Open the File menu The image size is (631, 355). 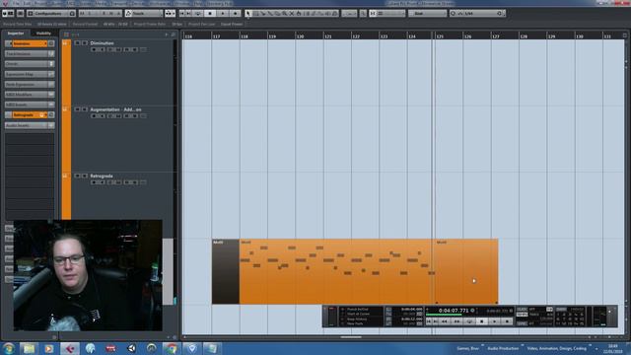pos(16,3)
